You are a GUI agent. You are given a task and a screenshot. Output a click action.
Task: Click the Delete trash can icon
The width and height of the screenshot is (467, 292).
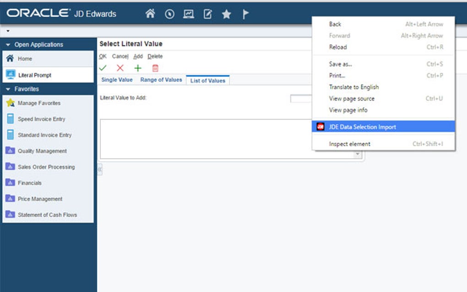coord(155,67)
